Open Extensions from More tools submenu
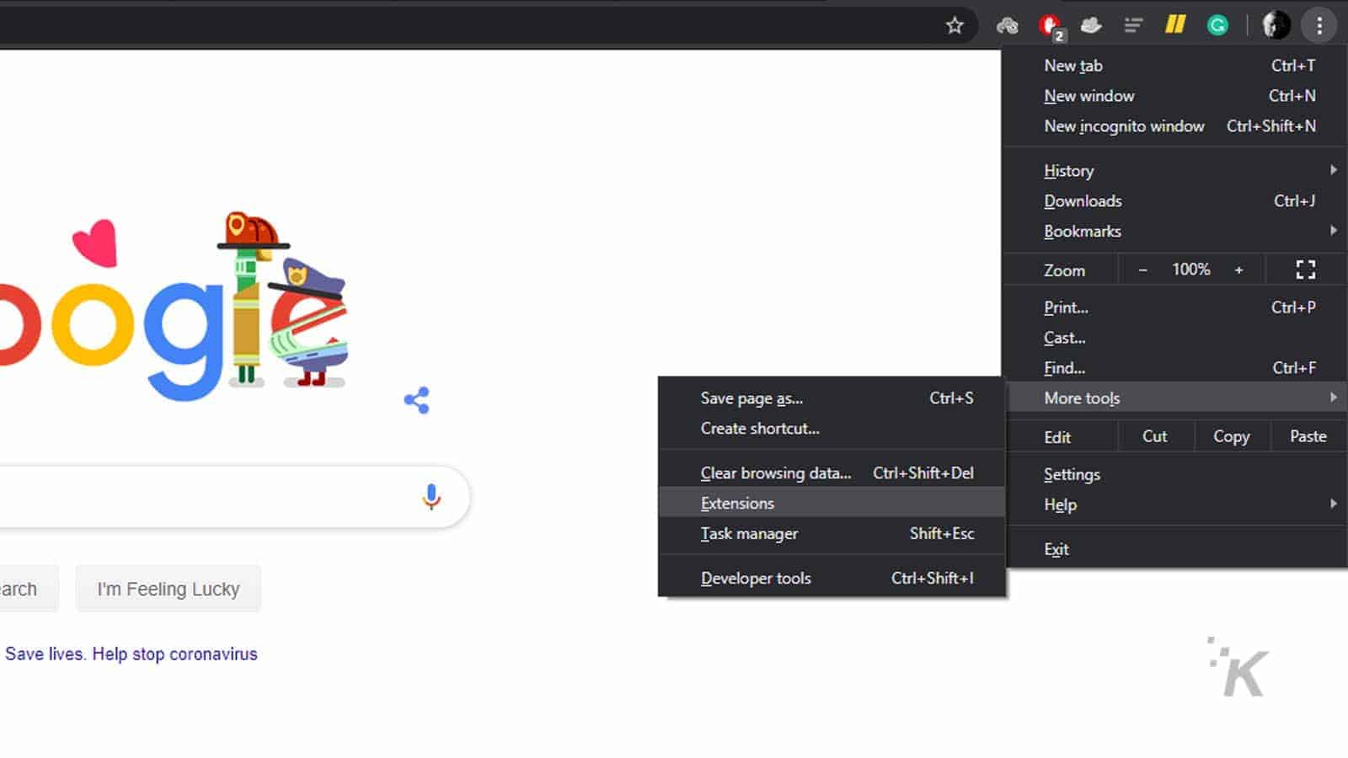The image size is (1348, 758). 832,503
